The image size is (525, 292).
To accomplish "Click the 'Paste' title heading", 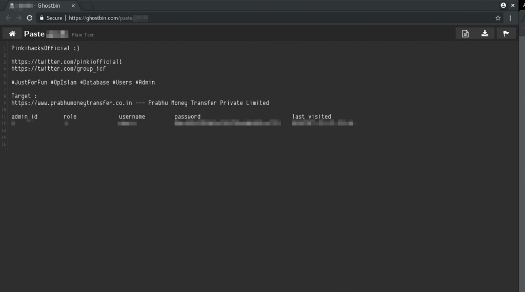I will pos(34,34).
